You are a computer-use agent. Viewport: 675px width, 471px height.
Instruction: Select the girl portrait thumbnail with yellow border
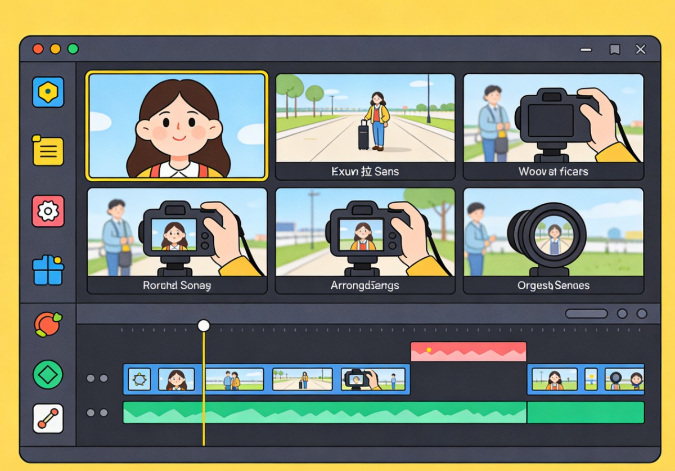pos(177,125)
